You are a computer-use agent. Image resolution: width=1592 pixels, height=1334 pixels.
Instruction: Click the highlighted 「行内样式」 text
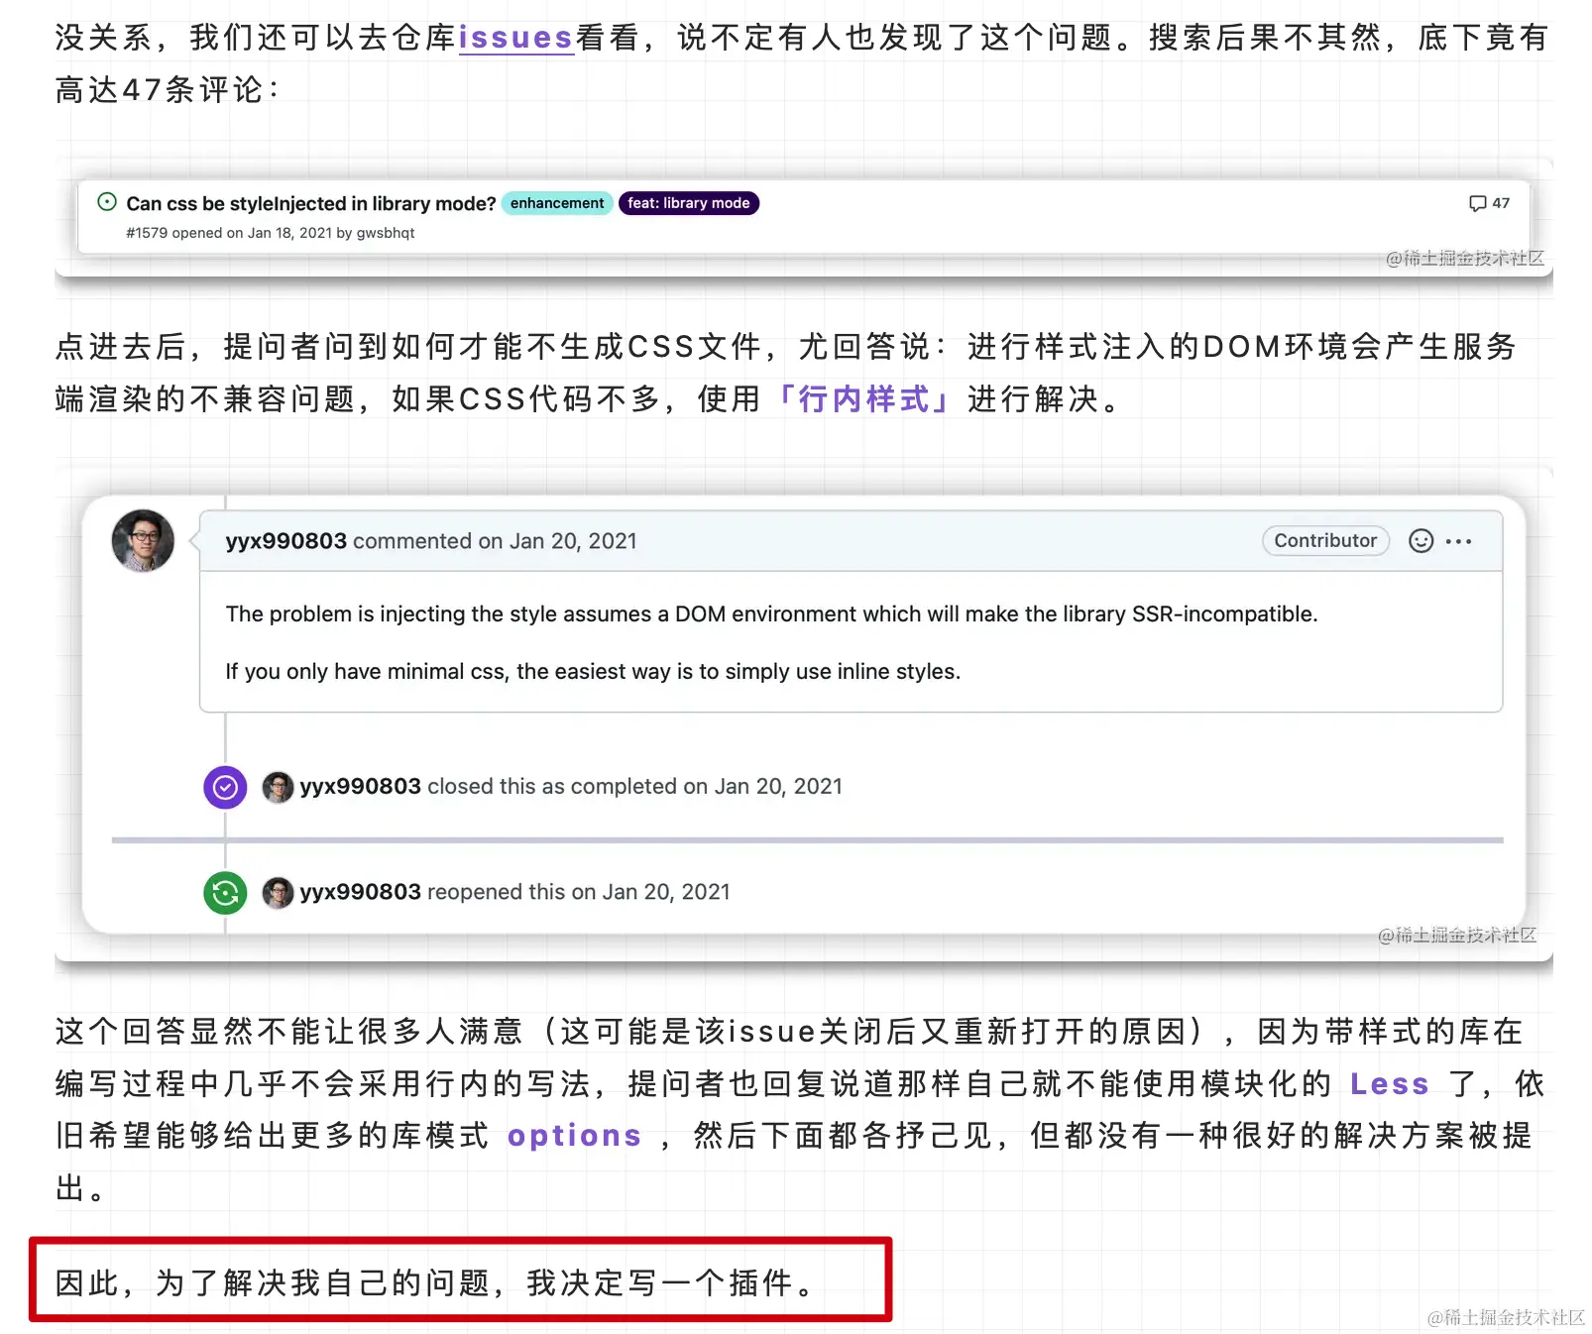(864, 398)
